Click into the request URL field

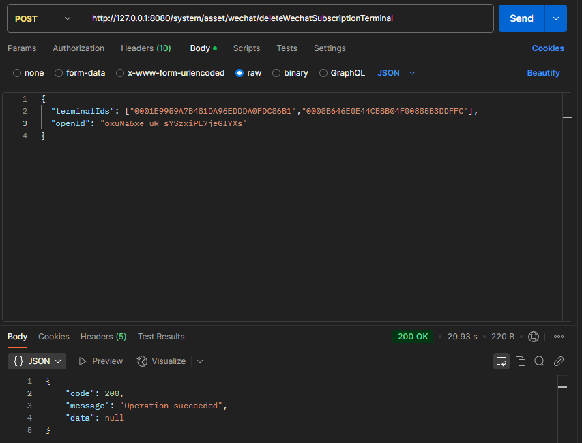point(287,18)
